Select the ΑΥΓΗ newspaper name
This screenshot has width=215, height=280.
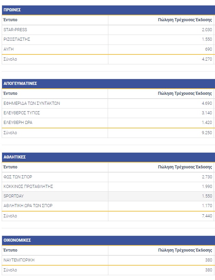(9, 49)
